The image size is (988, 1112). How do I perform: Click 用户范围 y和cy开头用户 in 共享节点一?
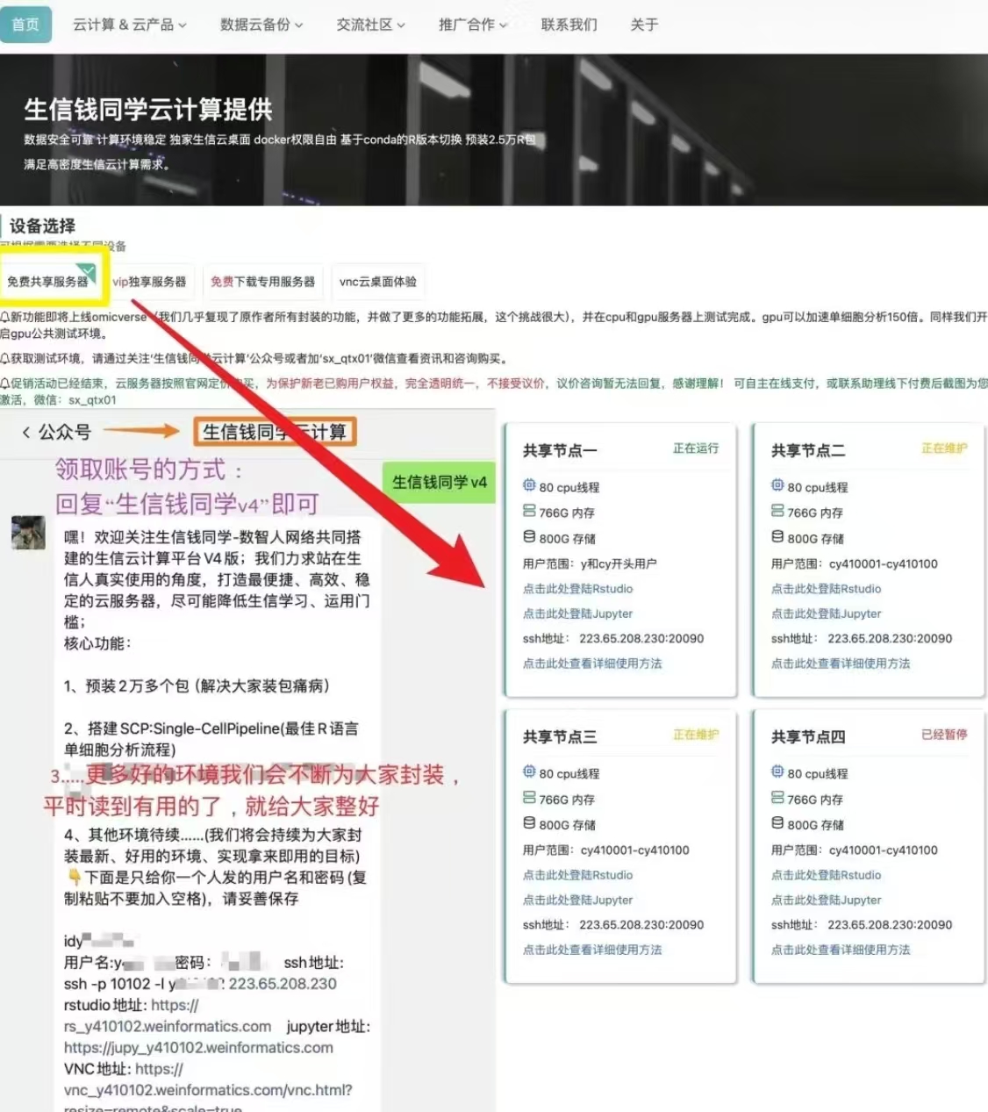point(590,564)
